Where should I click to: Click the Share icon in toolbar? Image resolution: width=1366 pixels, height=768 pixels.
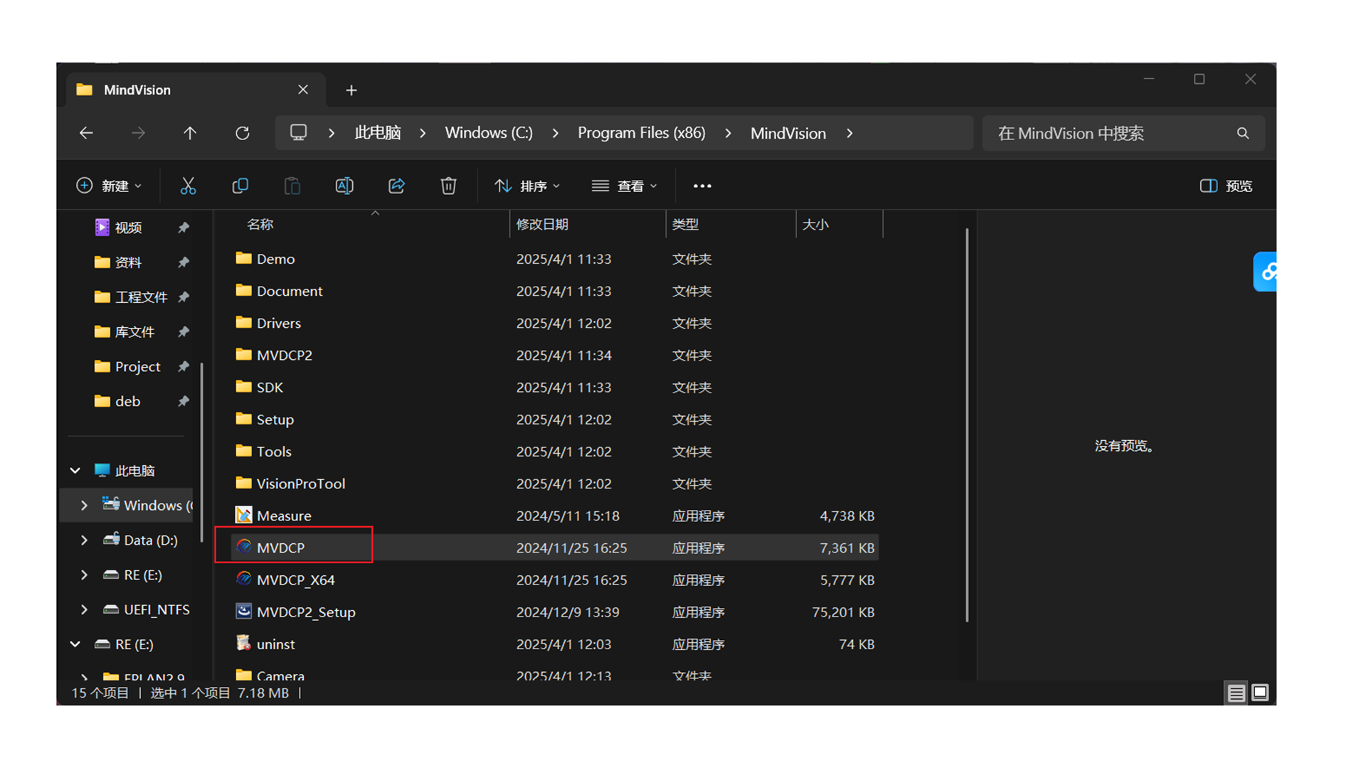click(x=396, y=186)
